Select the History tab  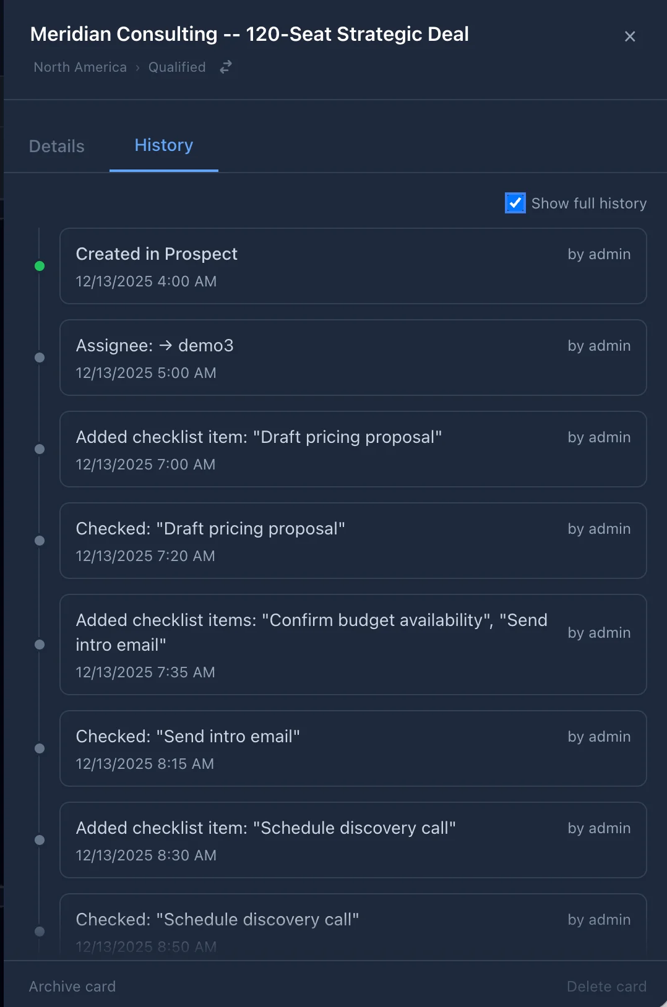[x=163, y=145]
